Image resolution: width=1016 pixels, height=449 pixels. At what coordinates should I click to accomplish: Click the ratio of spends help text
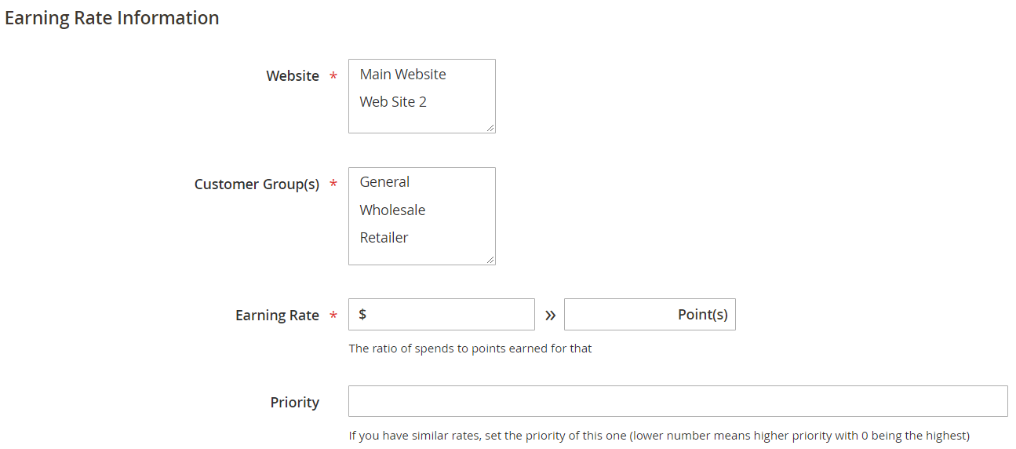470,349
